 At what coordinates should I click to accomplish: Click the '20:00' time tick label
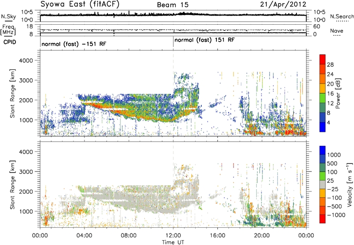pos(262,236)
